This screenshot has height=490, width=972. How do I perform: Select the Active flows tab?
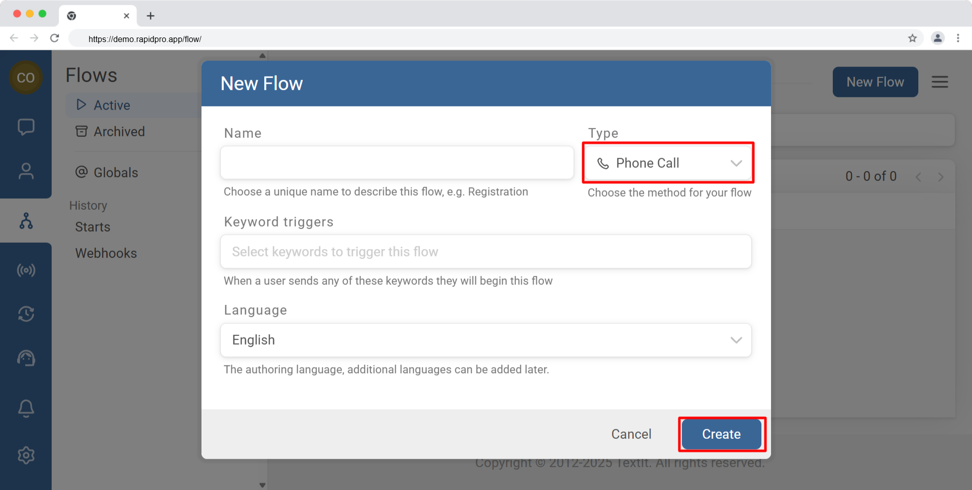111,105
